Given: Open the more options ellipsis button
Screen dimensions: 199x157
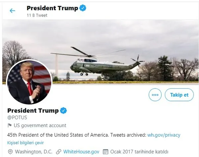Looking at the screenshot, I should click(155, 95).
